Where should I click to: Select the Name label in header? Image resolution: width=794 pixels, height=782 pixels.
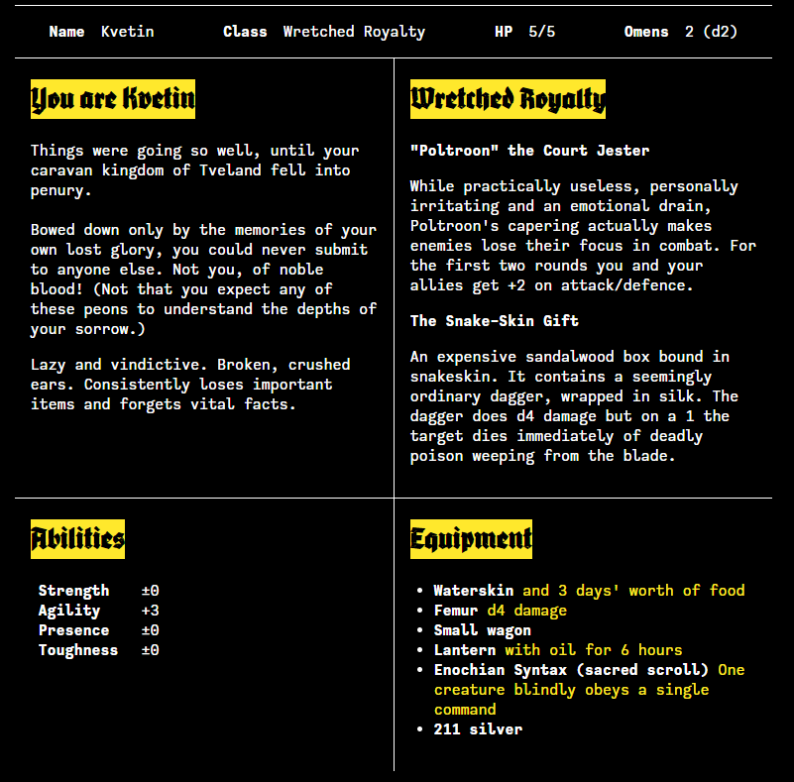[x=66, y=32]
